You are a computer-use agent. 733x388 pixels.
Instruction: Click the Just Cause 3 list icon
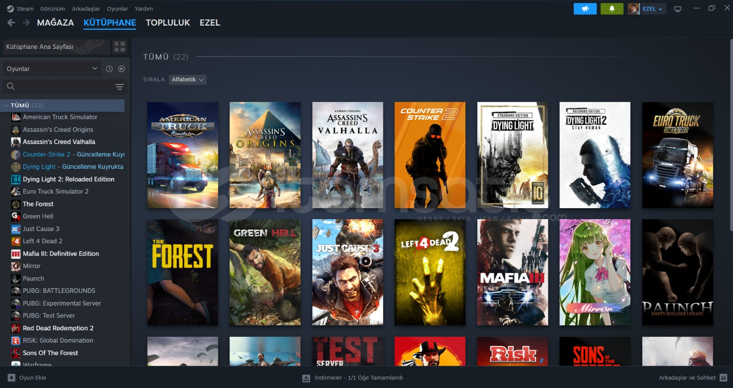coord(16,229)
